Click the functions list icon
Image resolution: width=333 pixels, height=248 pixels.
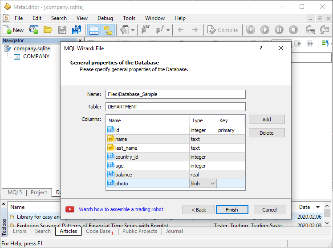(x=160, y=30)
